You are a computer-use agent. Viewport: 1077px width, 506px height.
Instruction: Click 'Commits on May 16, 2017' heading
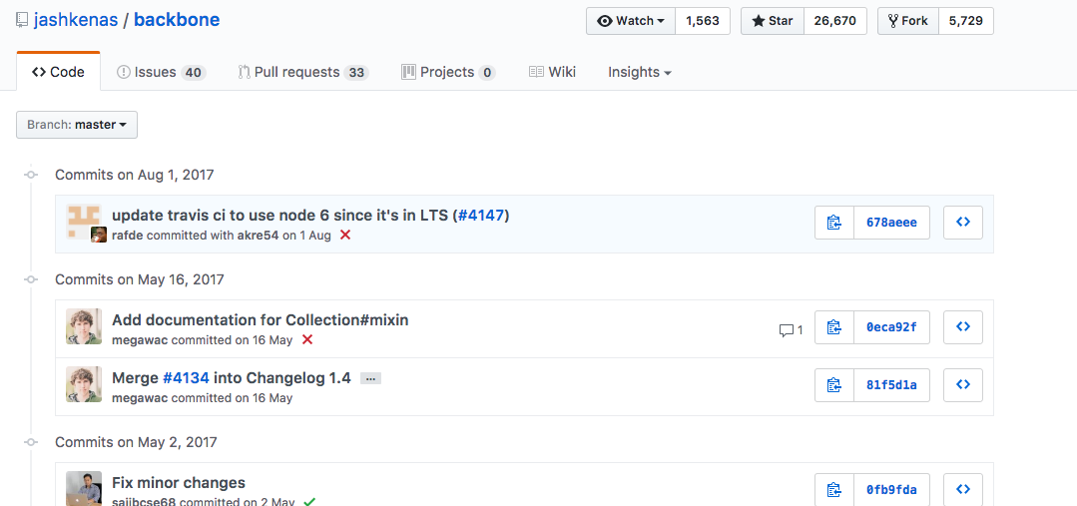coord(140,279)
